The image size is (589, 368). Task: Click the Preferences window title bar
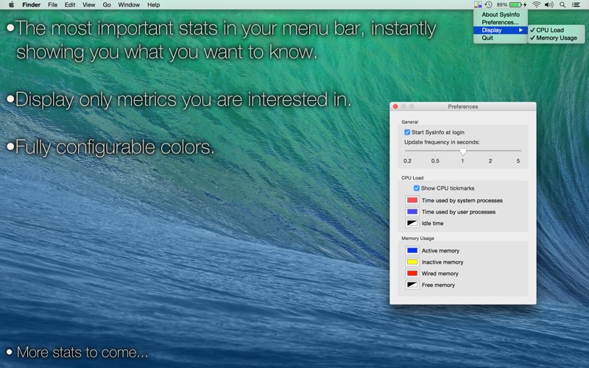[x=463, y=107]
